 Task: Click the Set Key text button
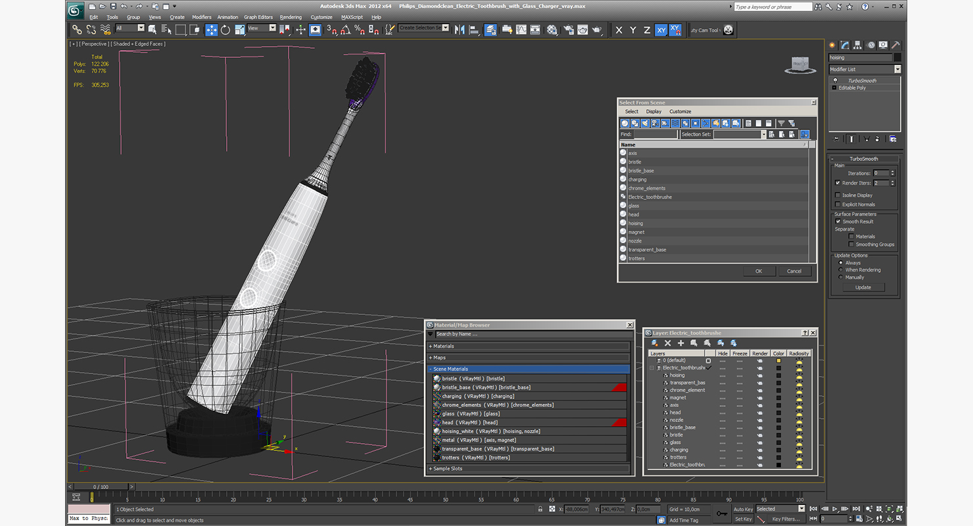pos(743,519)
